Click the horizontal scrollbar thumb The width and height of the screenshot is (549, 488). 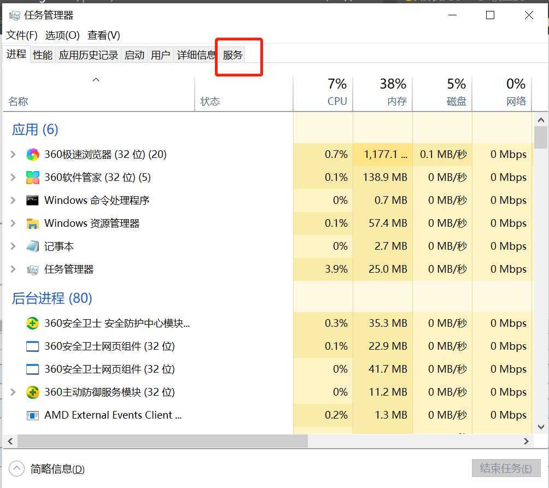(162, 441)
